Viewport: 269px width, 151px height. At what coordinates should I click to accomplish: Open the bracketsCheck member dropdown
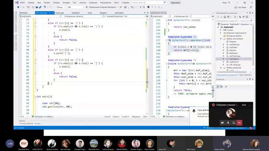point(124,16)
